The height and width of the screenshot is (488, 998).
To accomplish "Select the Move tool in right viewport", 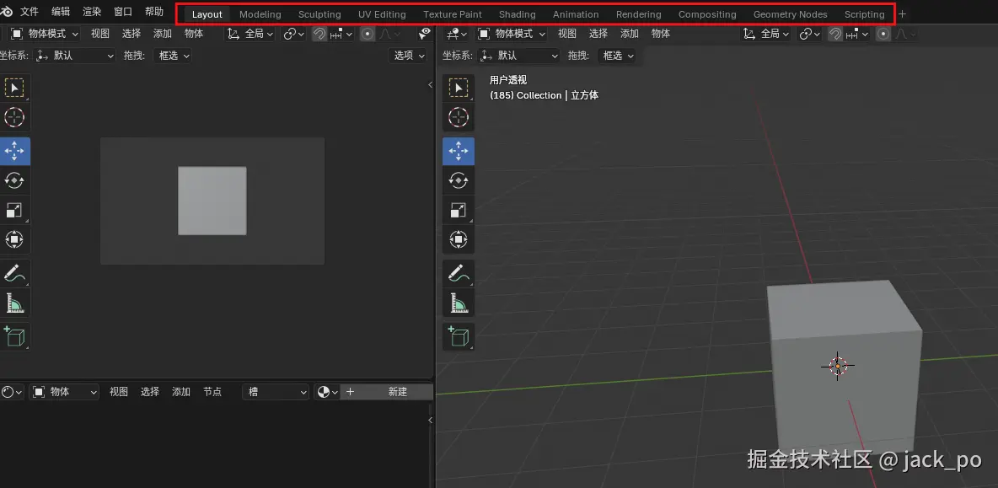I will pos(459,151).
